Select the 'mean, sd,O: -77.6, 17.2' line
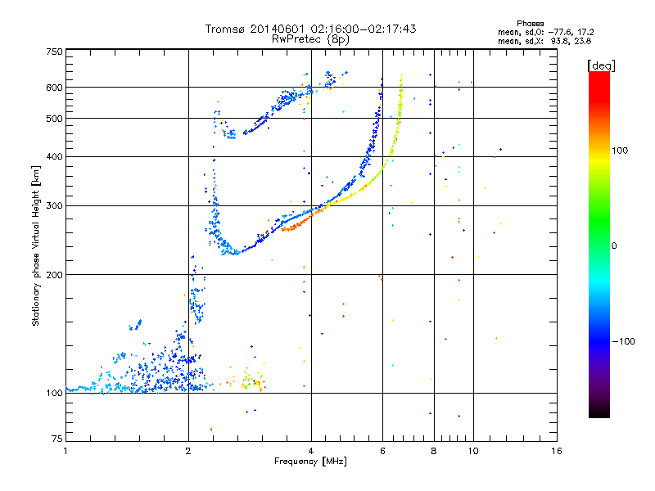655x491 pixels. pyautogui.click(x=545, y=32)
